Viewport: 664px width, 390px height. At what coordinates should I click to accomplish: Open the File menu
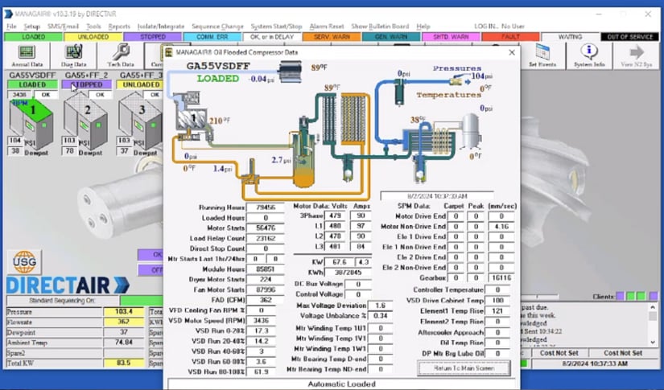(x=11, y=27)
